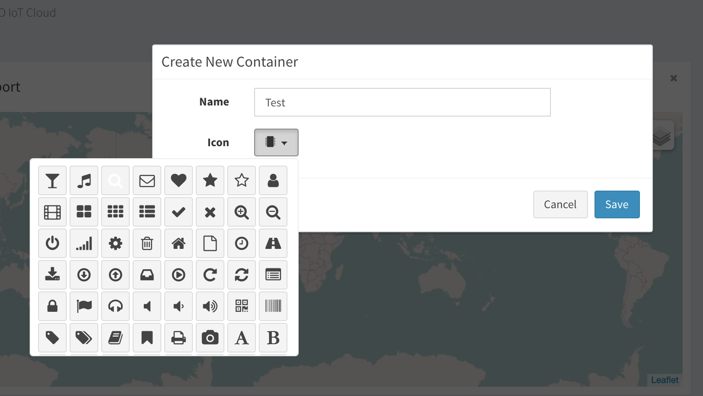This screenshot has width=703, height=396.
Task: Select the checkmark icon
Action: [x=179, y=212]
